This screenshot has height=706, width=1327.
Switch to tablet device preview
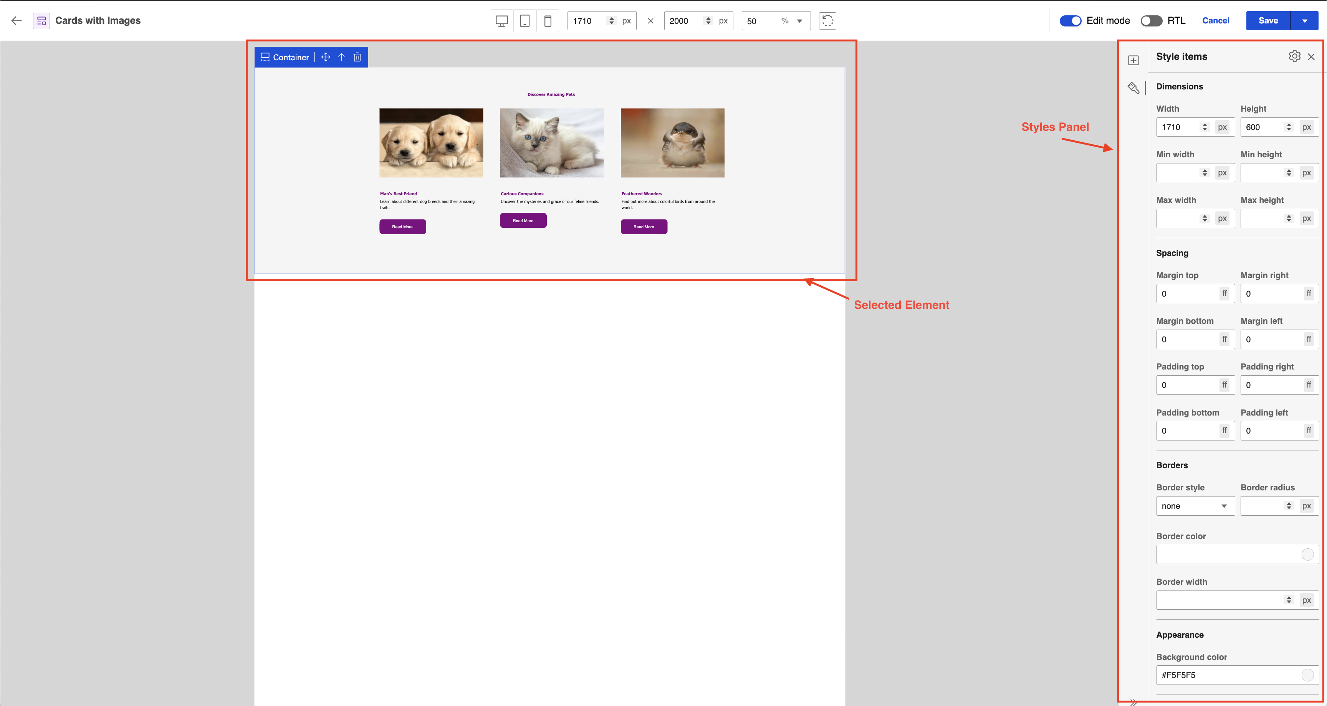tap(525, 21)
